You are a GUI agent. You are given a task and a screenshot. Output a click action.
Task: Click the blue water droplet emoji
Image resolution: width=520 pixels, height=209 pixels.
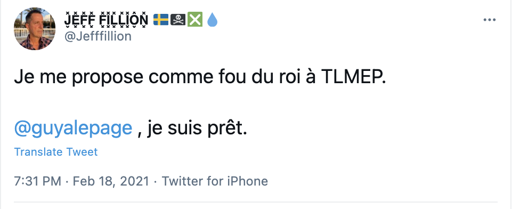tap(212, 20)
